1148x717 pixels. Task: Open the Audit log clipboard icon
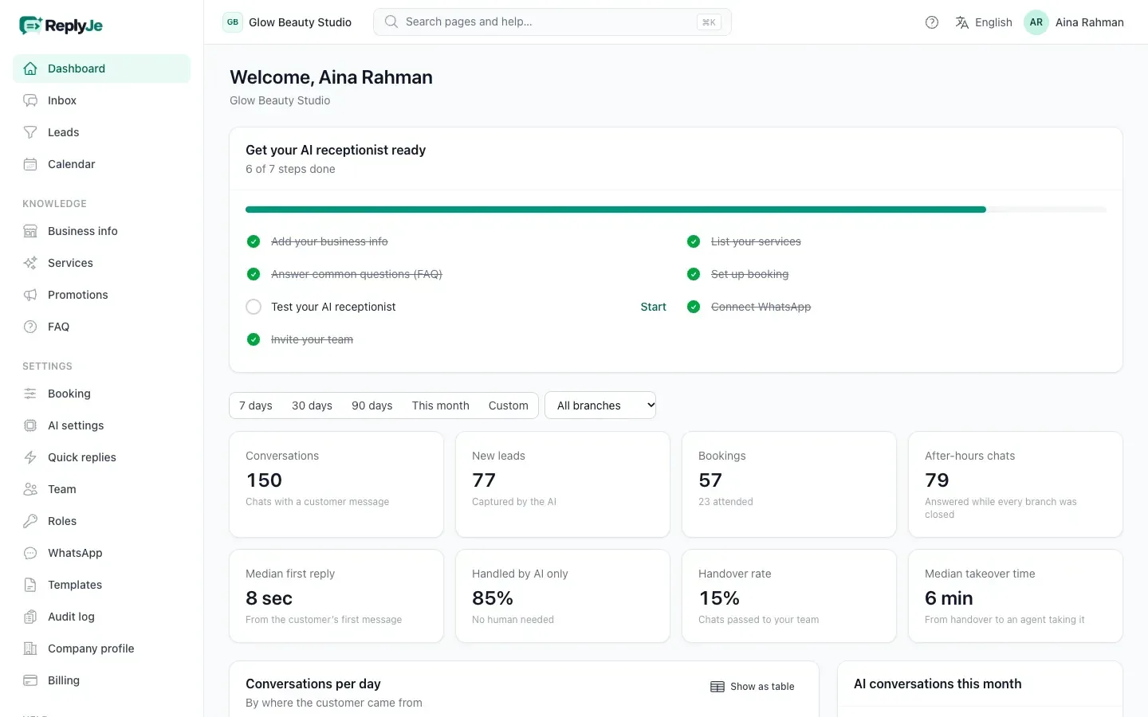30,617
